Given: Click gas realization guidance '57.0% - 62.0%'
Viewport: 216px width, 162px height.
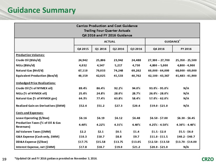Looking at the screenshot, I should [159, 98].
